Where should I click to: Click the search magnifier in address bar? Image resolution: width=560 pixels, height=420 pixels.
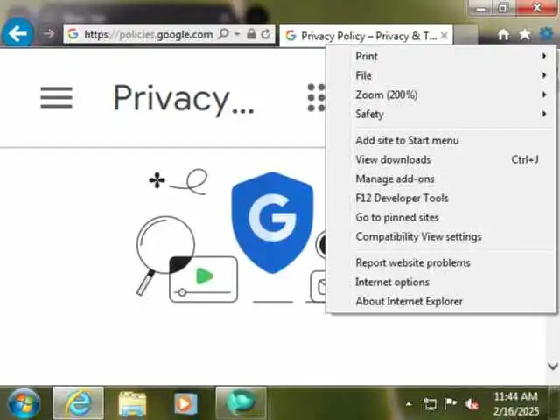pyautogui.click(x=224, y=34)
